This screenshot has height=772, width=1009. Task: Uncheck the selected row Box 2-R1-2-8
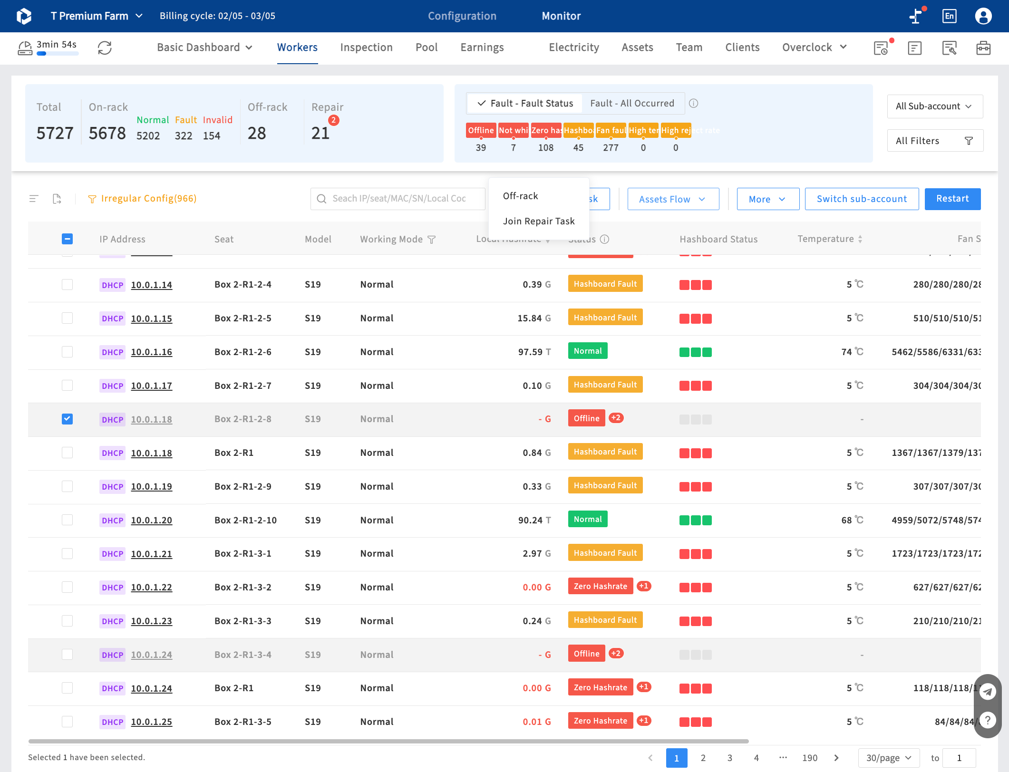click(67, 419)
